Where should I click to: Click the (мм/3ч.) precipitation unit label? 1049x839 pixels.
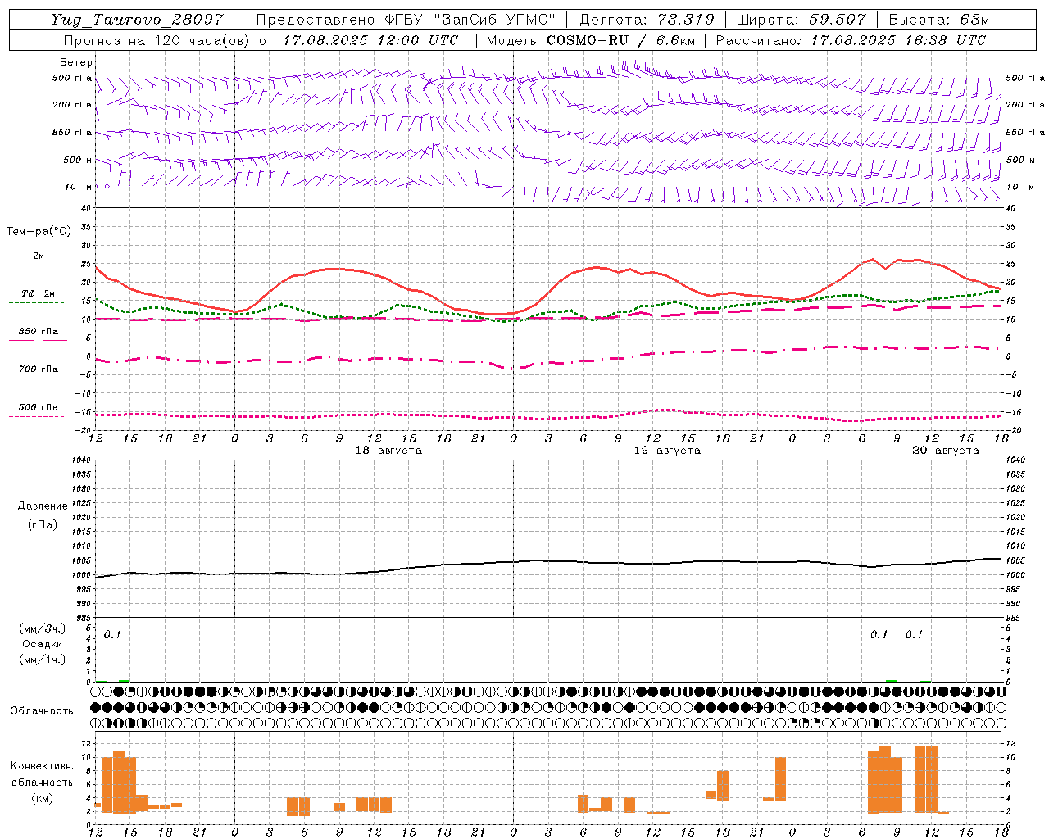tap(43, 628)
